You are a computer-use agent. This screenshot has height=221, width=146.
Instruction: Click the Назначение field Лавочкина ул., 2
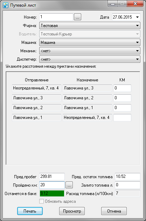(87, 98)
